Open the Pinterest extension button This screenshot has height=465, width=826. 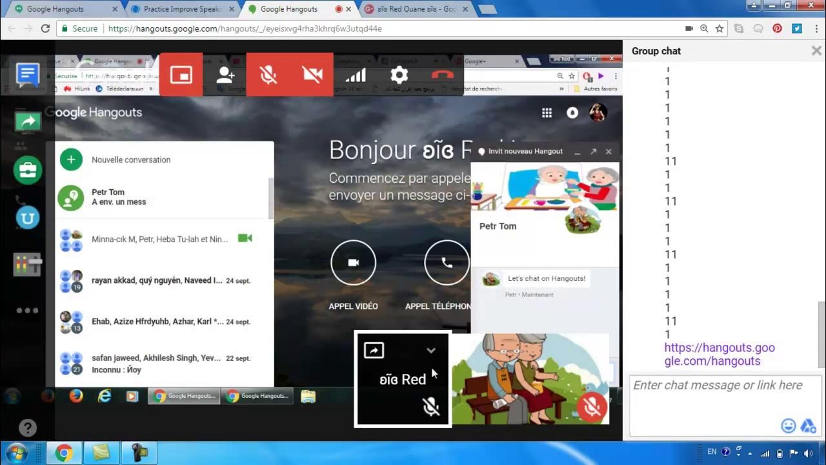[x=778, y=28]
